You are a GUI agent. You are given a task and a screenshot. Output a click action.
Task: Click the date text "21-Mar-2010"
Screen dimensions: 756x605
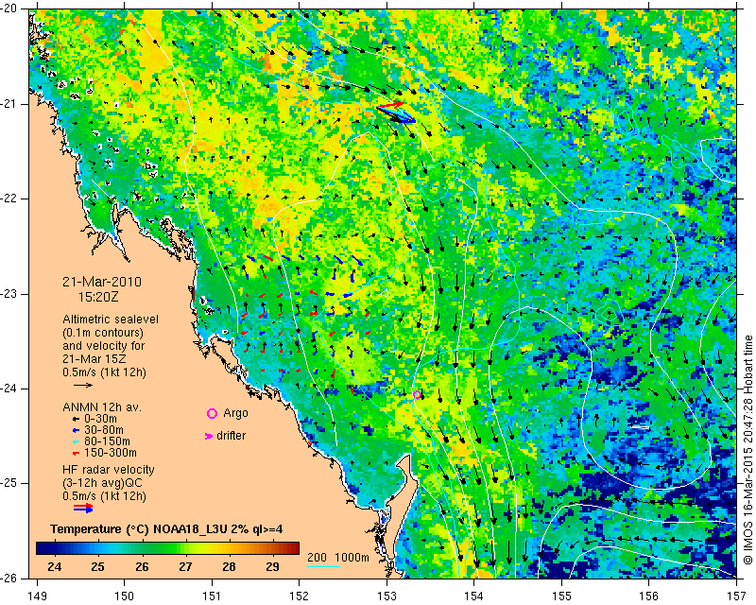tap(102, 282)
